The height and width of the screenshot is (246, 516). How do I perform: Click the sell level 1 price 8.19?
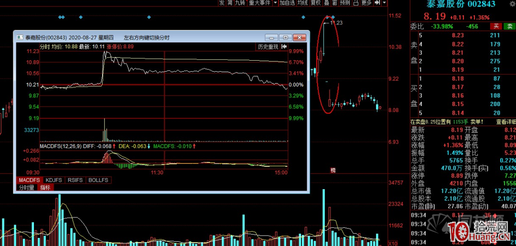pyautogui.click(x=458, y=70)
